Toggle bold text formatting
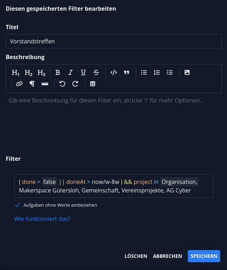Image resolution: width=227 pixels, height=270 pixels. click(x=58, y=73)
